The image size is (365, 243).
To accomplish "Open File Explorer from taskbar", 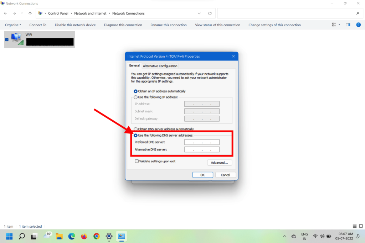I will [x=59, y=237].
